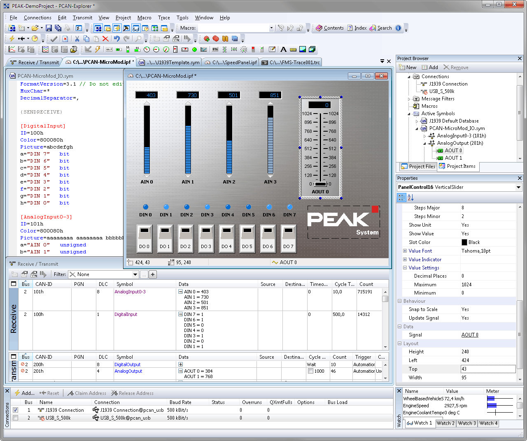The height and width of the screenshot is (441, 527).
Task: Open the PanelControl16 VerticalSlider object dropdown
Action: (518, 187)
